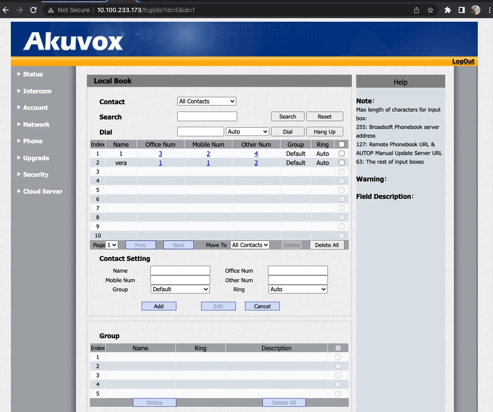Open the Move To dropdown
Viewport: 493px width, 412px height.
250,244
